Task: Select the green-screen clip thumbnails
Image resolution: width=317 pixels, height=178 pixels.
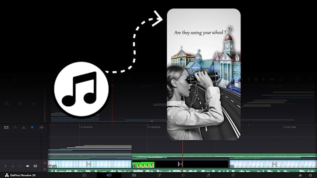Action: pos(143,165)
